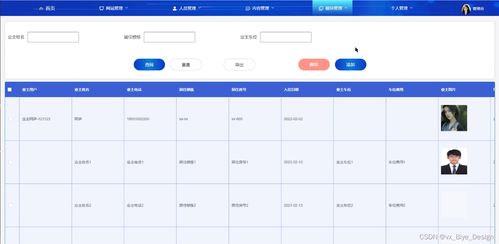Click the 内容管理 chat bubble icon
Viewport: 499px width, 244px height.
(248, 8)
